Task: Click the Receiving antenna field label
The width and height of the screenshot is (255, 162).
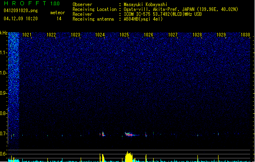Action: (93, 19)
